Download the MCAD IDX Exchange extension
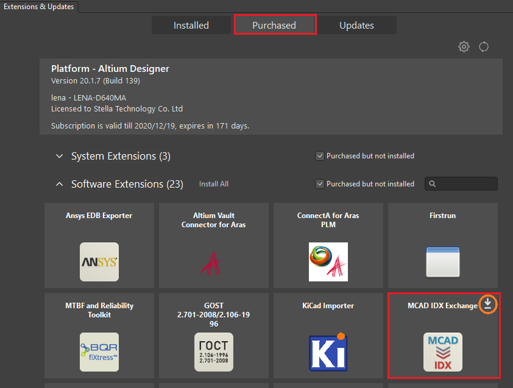This screenshot has width=513, height=388. (488, 305)
